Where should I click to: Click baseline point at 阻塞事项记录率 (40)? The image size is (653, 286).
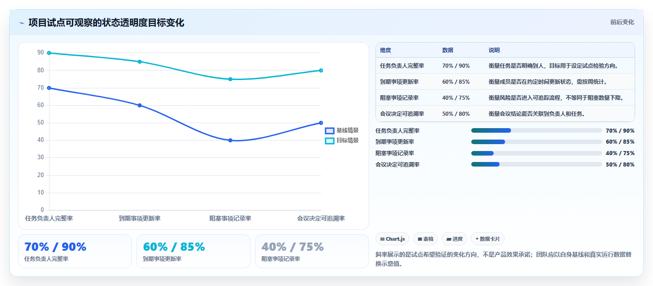[x=230, y=140]
